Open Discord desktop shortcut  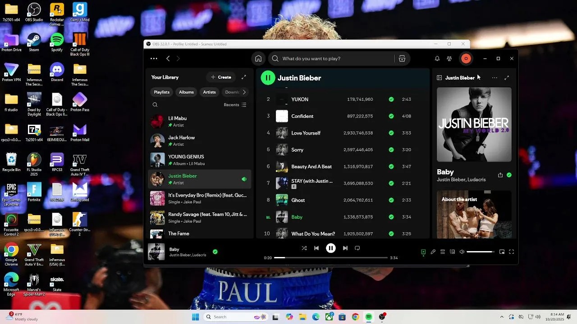pos(57,72)
